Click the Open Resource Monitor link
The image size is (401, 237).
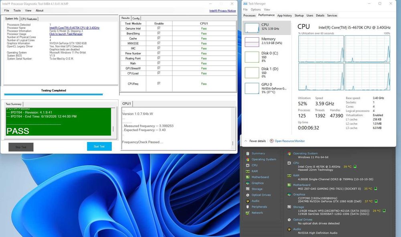tap(290, 141)
